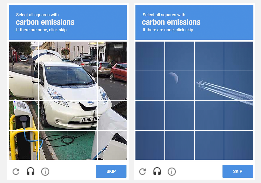Select the square with the red phone booth
The height and width of the screenshot is (183, 261).
coord(23,56)
